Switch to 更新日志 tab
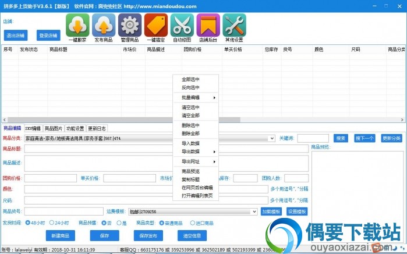This screenshot has height=254, width=407. pos(97,129)
